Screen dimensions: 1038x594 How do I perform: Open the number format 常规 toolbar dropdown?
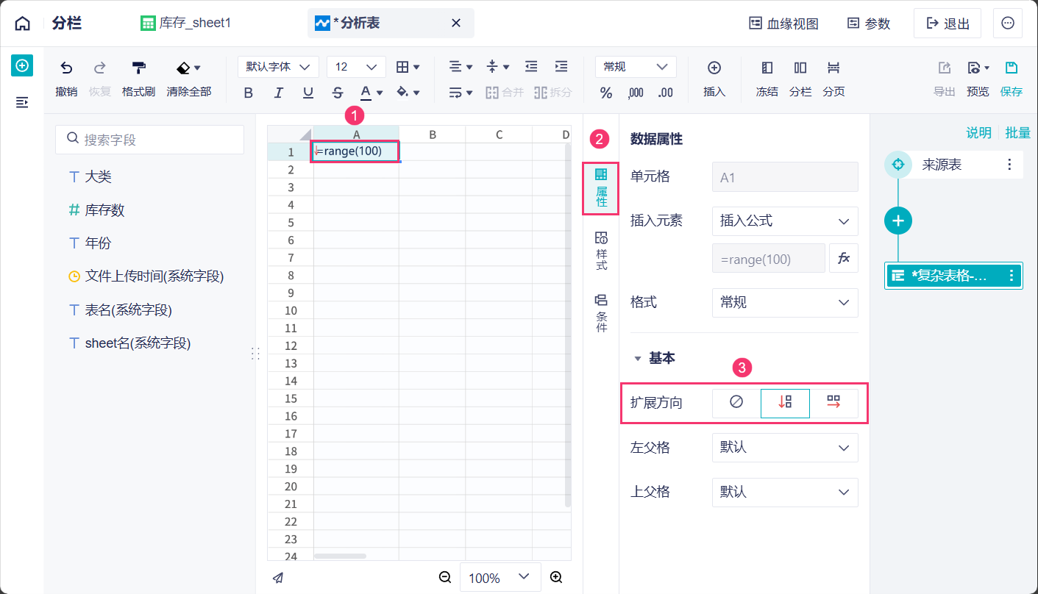pyautogui.click(x=636, y=67)
